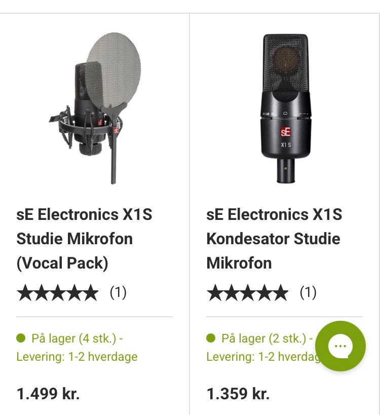The height and width of the screenshot is (415, 380).
Task: Click the 1.359 kr. price
Action: [238, 394]
